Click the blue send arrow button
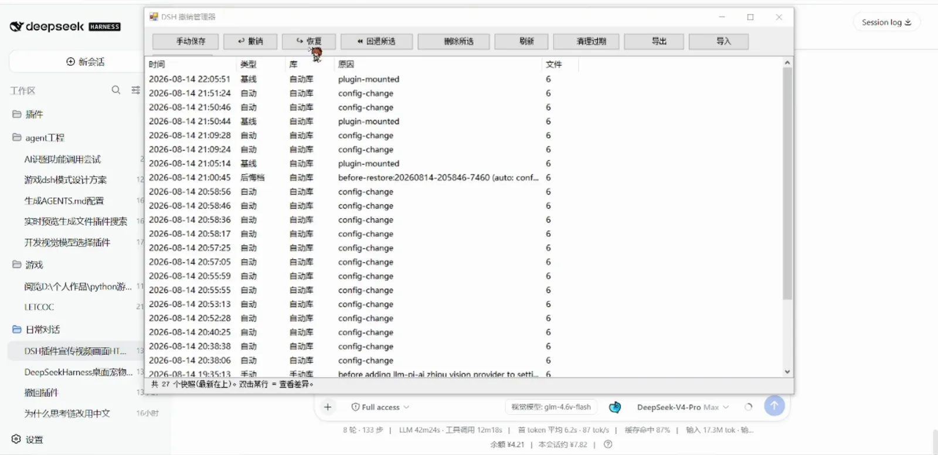This screenshot has width=938, height=455. coord(774,405)
